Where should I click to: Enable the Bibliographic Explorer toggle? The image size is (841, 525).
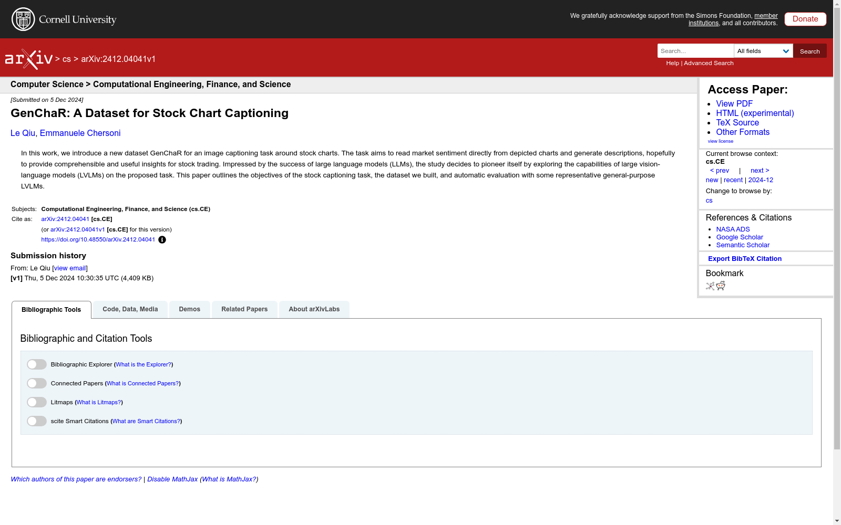37,364
